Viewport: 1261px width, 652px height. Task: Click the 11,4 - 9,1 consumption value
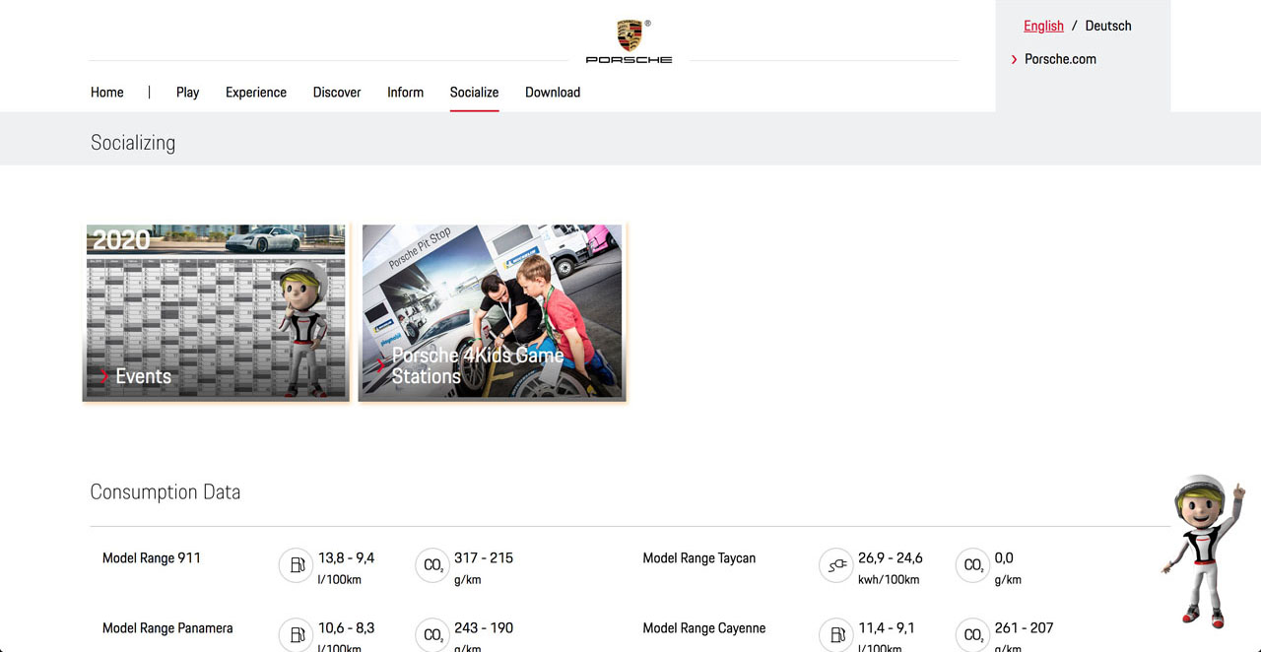tap(887, 627)
